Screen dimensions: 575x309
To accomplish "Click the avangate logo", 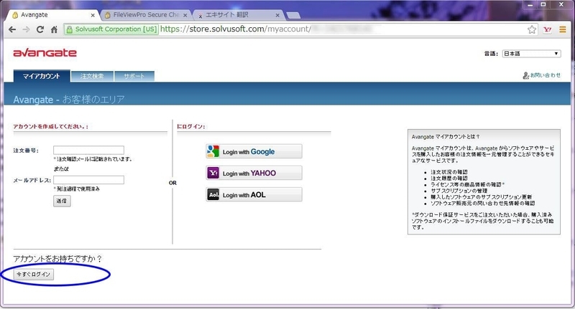I will (x=45, y=52).
